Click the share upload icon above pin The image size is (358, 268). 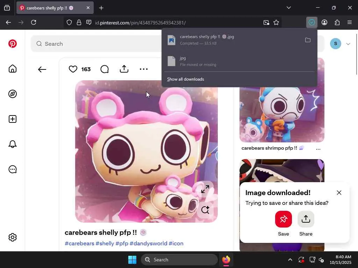coord(124,69)
